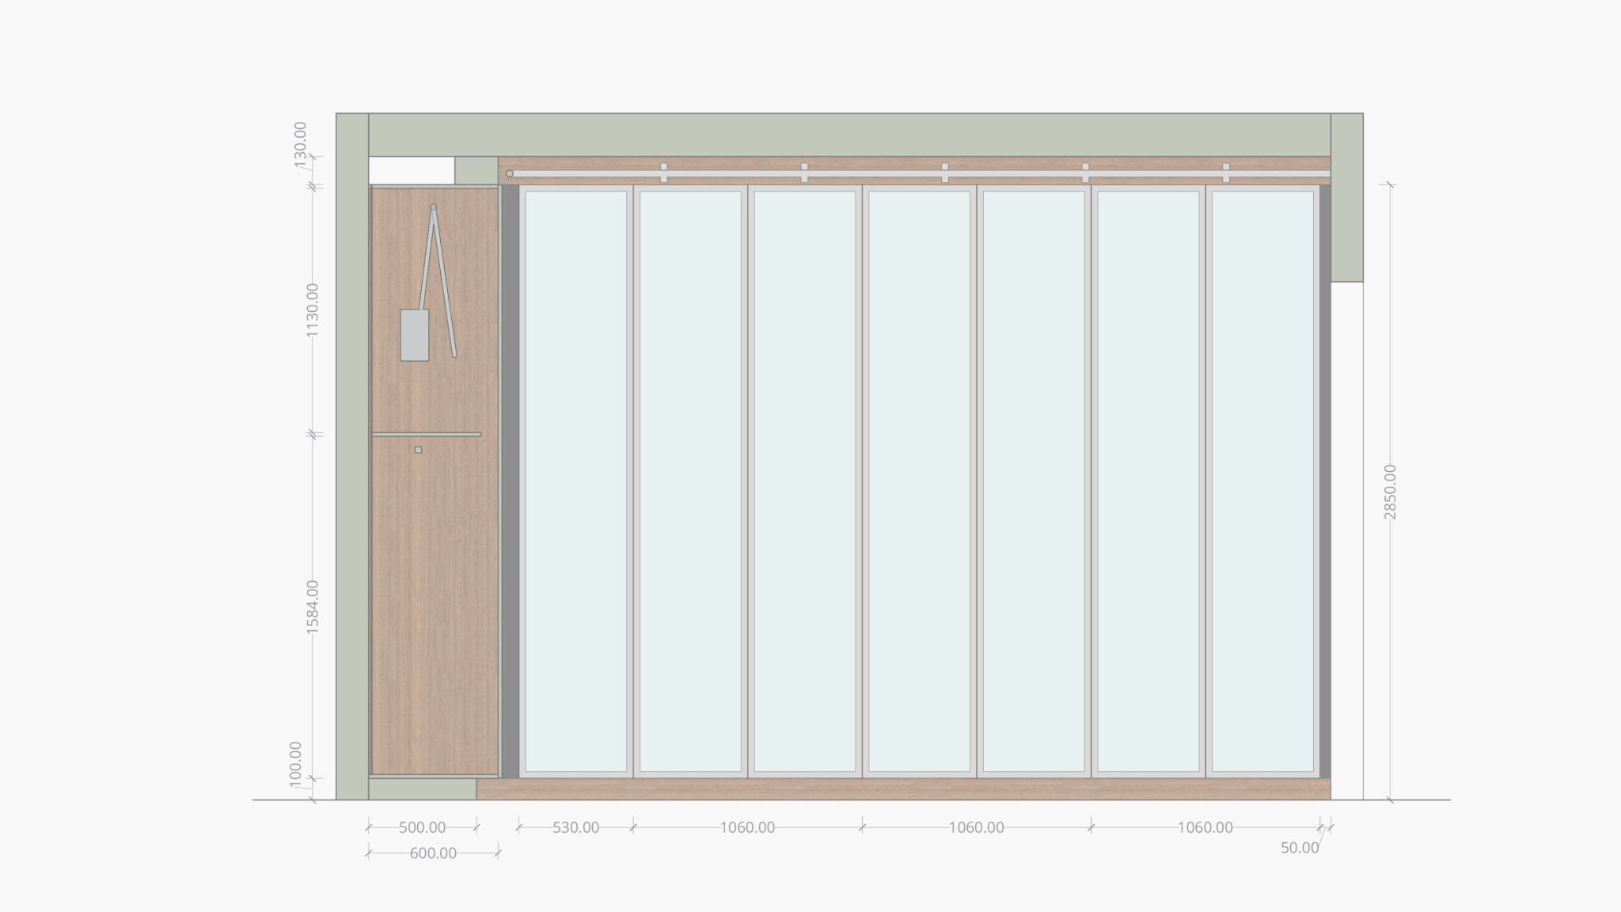Select the rightmost 1060.00 dimension text

click(1205, 827)
